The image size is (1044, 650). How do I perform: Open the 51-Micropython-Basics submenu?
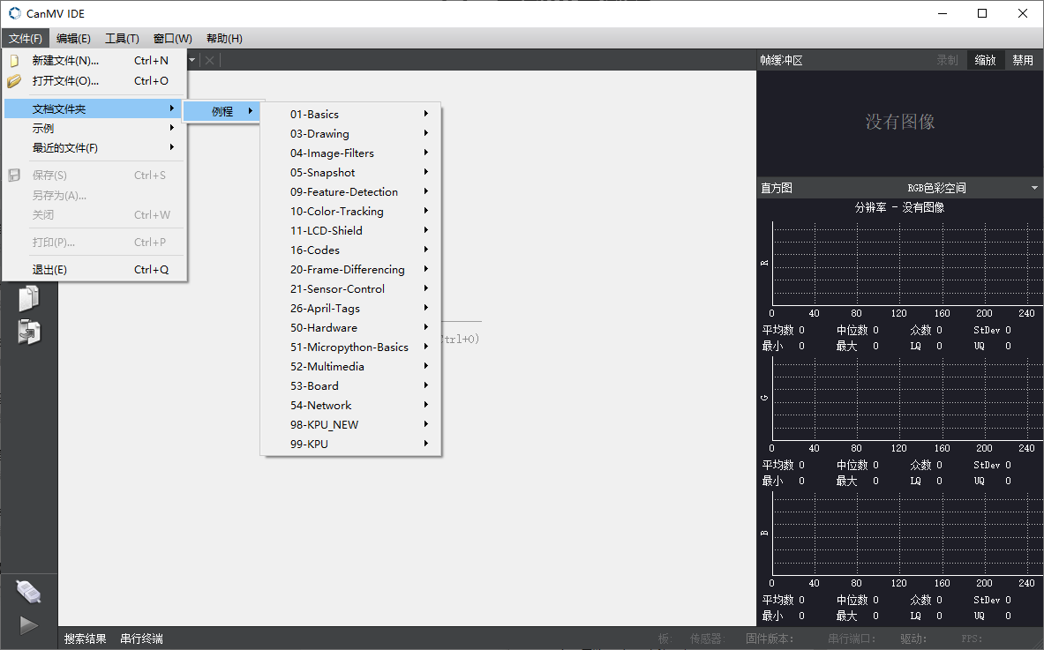coord(351,347)
